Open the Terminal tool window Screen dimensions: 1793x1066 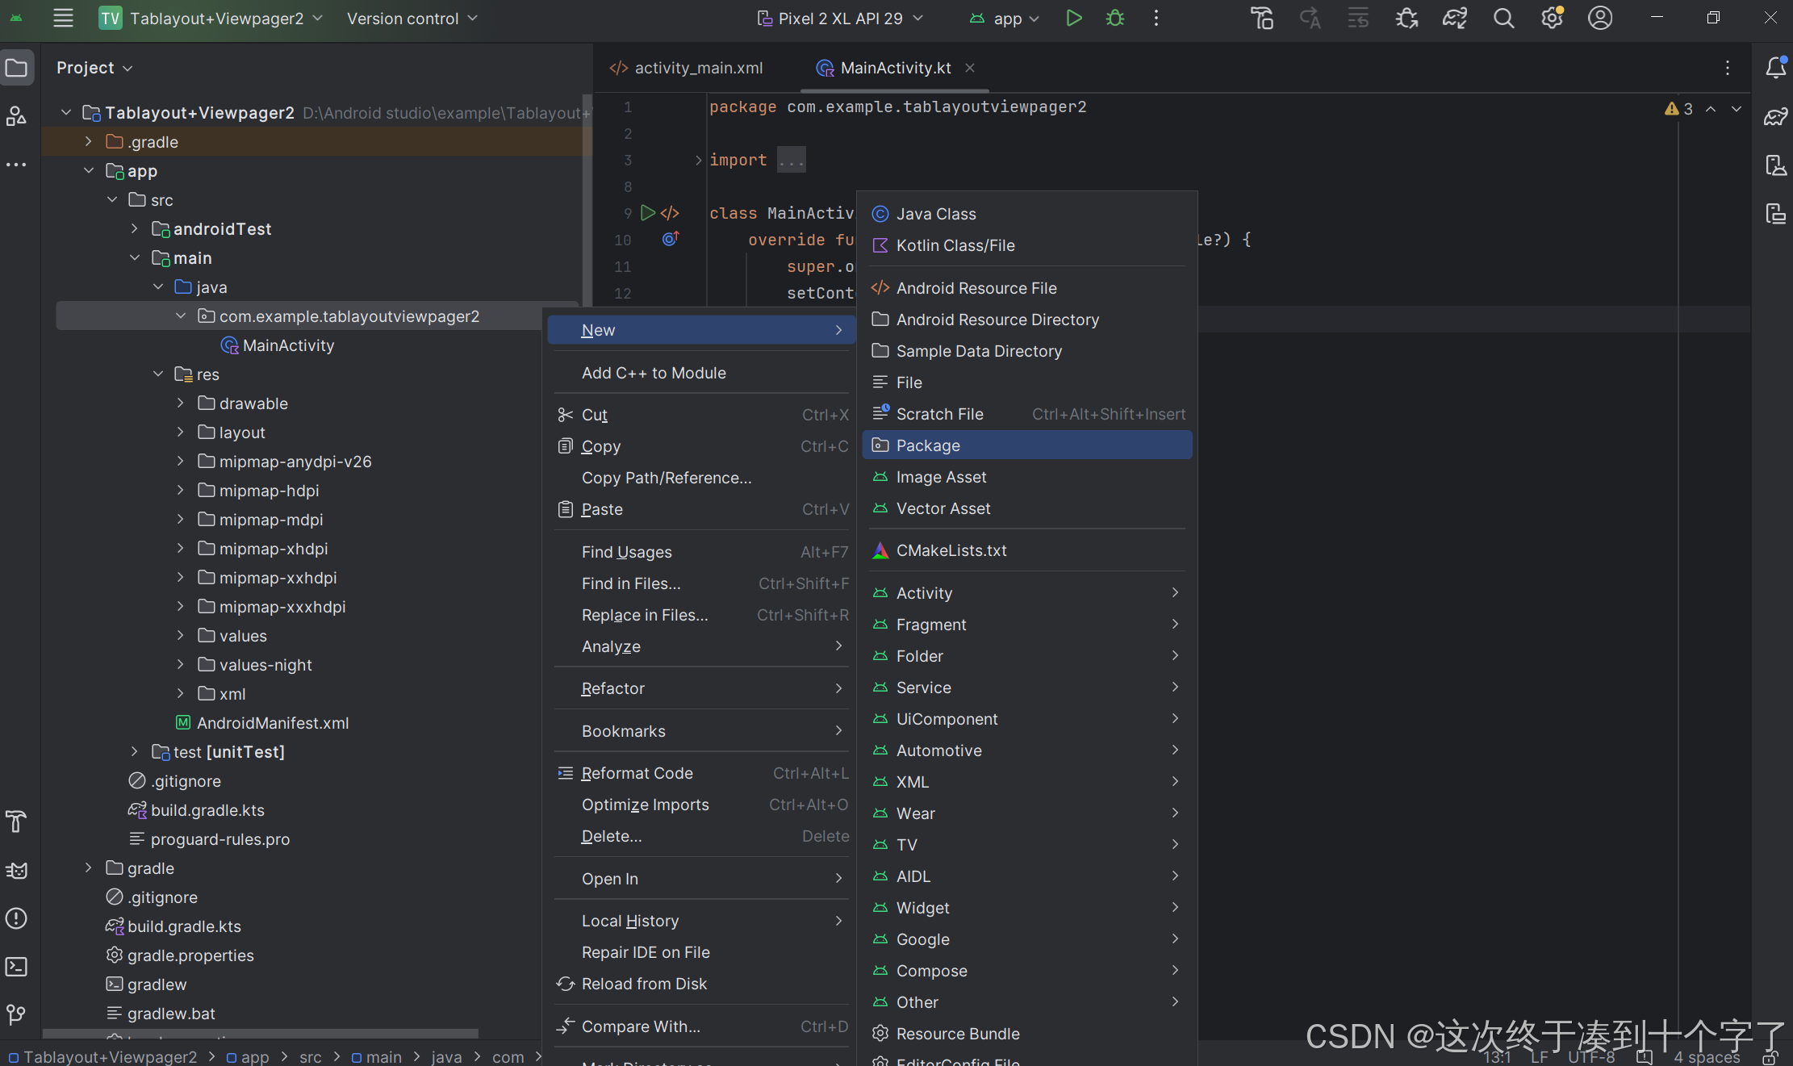pyautogui.click(x=16, y=967)
